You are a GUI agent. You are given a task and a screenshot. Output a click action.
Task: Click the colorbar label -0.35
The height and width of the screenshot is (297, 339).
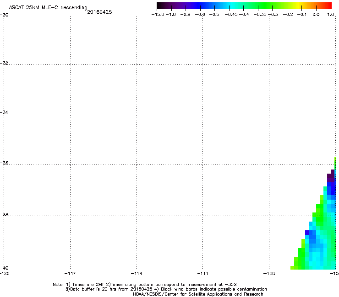point(260,15)
